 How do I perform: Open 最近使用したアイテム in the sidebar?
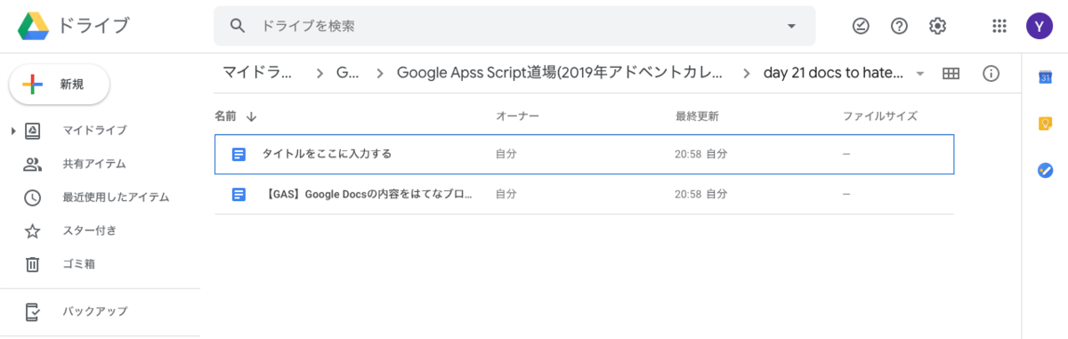[116, 197]
